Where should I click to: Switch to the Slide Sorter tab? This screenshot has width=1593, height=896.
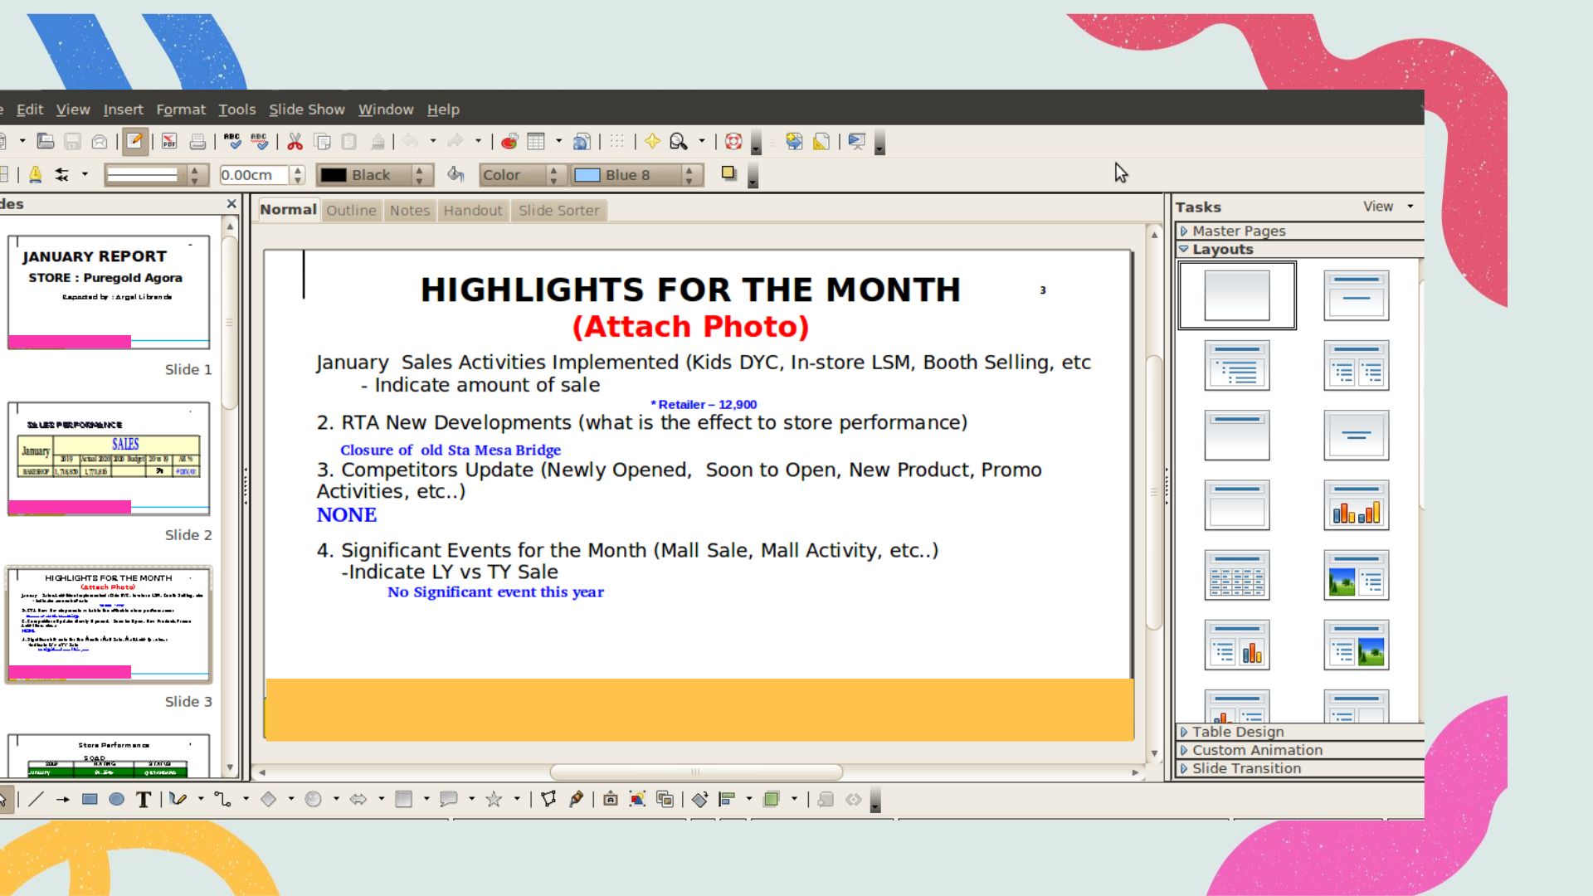pos(558,211)
